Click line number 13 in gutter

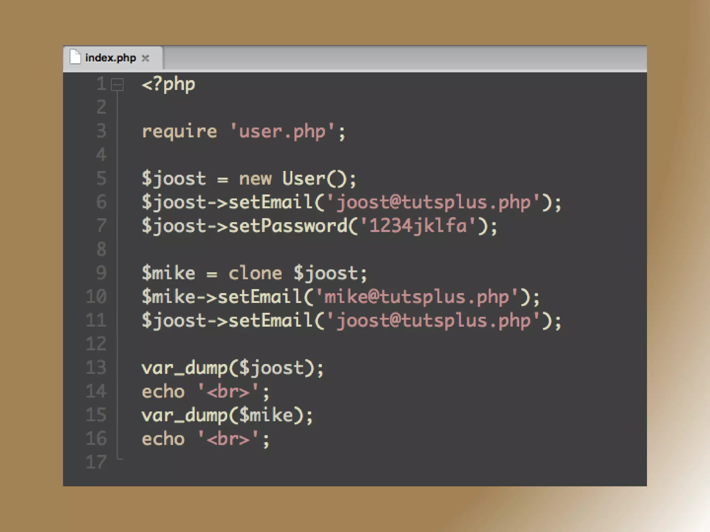pyautogui.click(x=96, y=367)
